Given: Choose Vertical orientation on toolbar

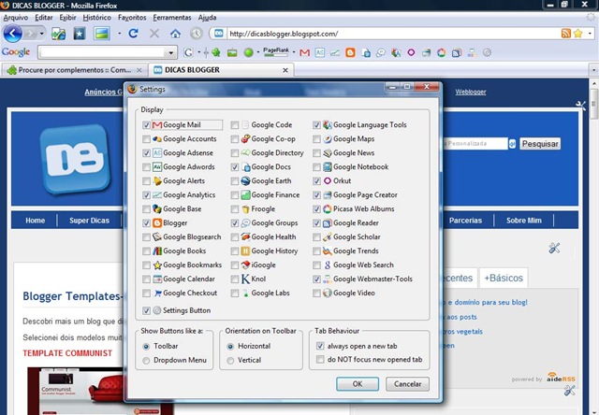Looking at the screenshot, I should coord(231,360).
